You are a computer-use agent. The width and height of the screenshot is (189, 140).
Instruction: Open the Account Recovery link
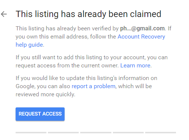pos(141,37)
